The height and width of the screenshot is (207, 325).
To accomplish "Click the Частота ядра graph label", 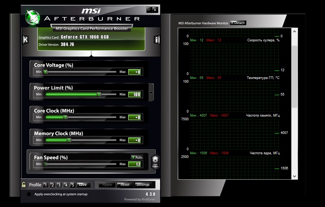I will (x=264, y=153).
